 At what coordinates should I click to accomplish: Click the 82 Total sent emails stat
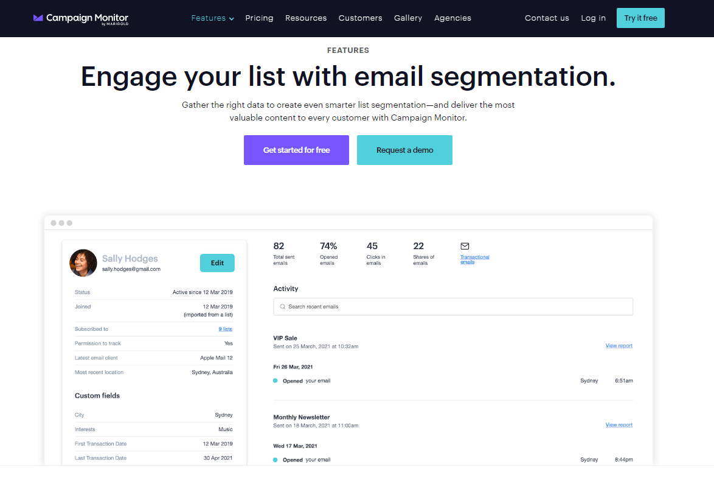click(x=284, y=253)
